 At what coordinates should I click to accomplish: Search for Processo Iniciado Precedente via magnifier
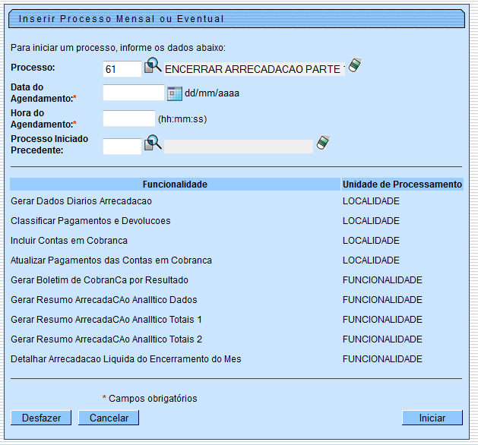153,143
